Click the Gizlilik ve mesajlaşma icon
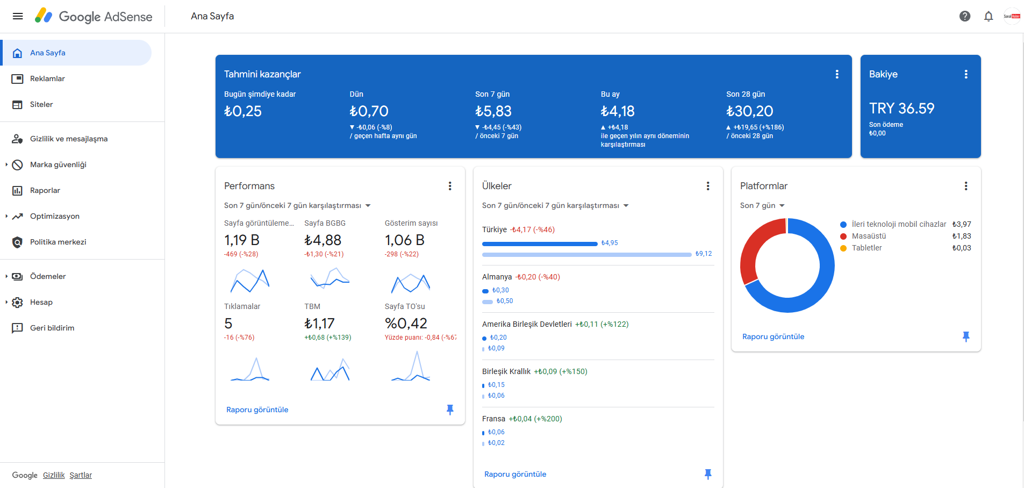Screen dimensions: 1024x488 click(17, 139)
